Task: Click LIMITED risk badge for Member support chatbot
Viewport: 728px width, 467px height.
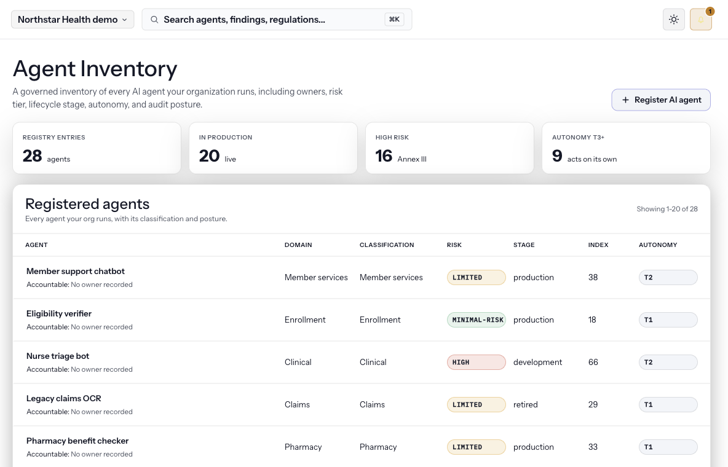Action: click(x=476, y=278)
